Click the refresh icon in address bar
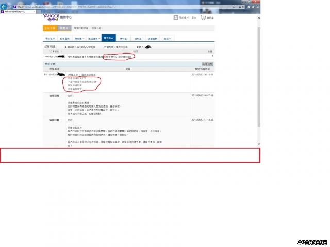Viewport: 330px width, 247px height. coord(243,7)
